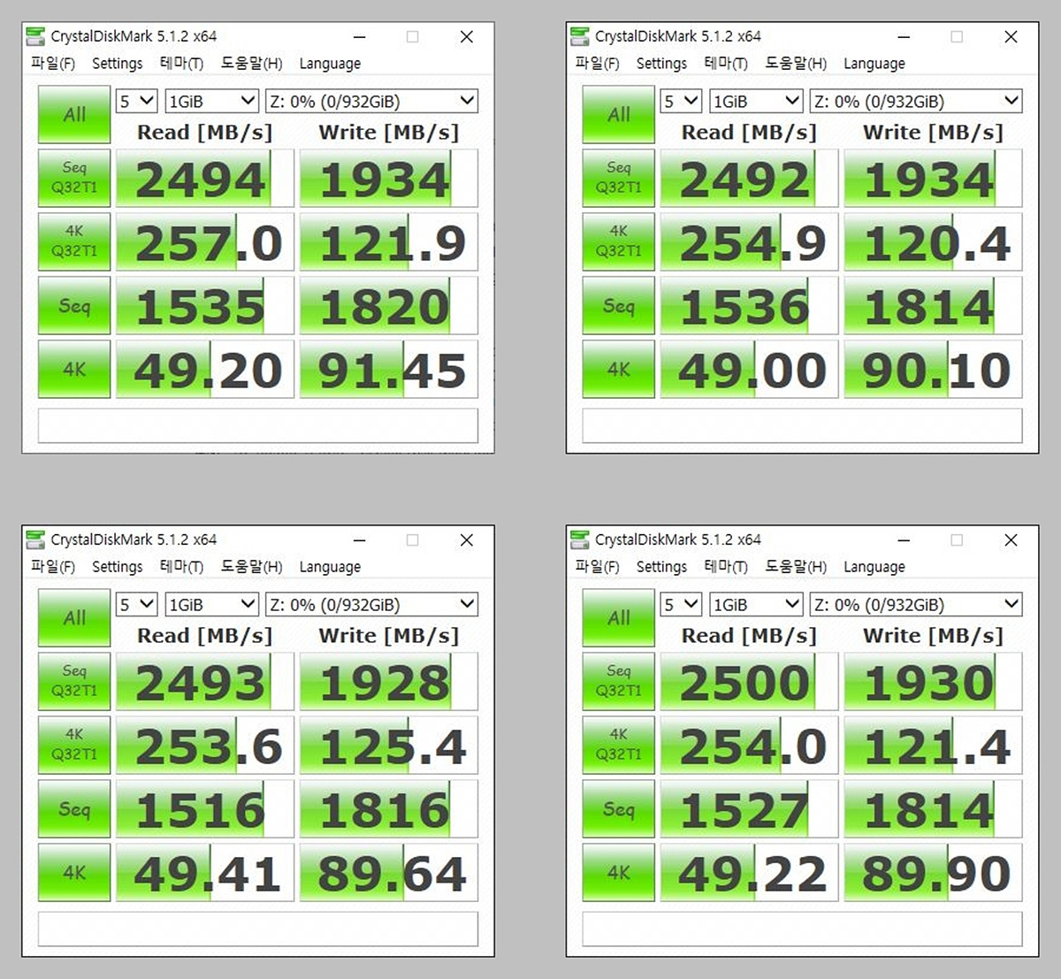Run All tests in the window showing 2492
Screen dimensions: 1061x979
619,114
